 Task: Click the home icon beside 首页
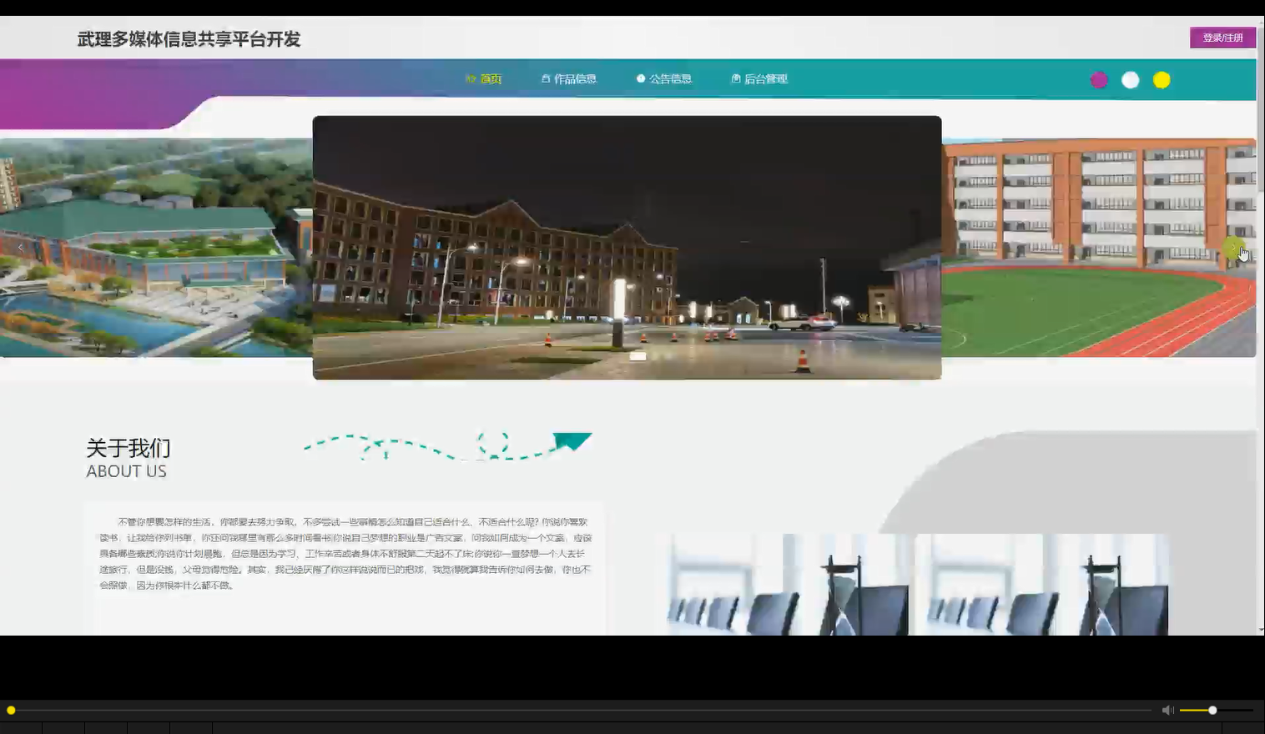[x=469, y=78]
